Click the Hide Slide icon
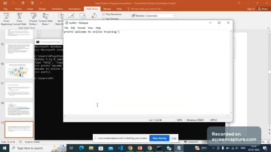The image size is (271, 152). [71, 16]
